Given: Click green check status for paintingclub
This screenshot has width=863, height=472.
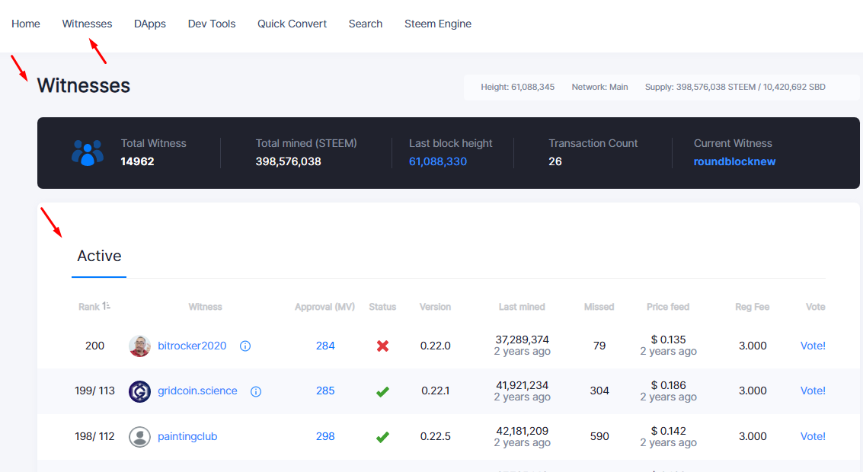Looking at the screenshot, I should coord(382,437).
